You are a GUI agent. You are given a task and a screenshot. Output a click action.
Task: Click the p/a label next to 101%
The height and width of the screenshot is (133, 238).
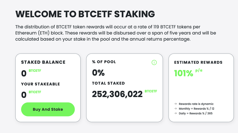coord(199,70)
